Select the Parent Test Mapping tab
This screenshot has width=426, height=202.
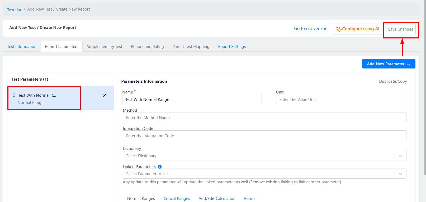point(191,47)
